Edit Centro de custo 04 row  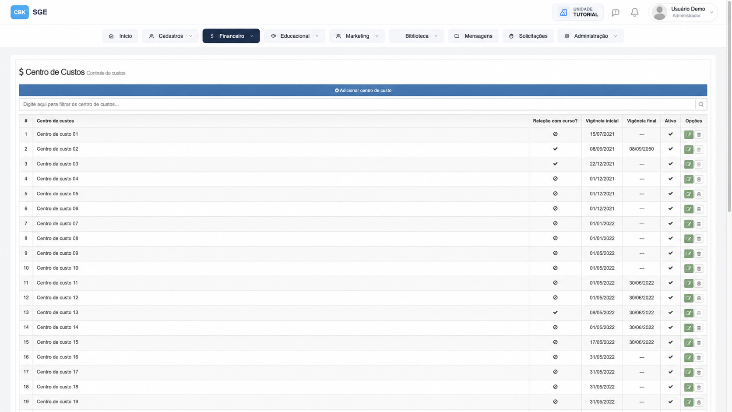[689, 180]
